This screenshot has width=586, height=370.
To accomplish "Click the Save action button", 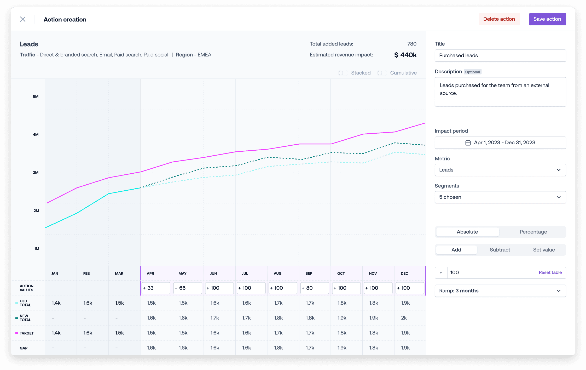I will click(547, 19).
